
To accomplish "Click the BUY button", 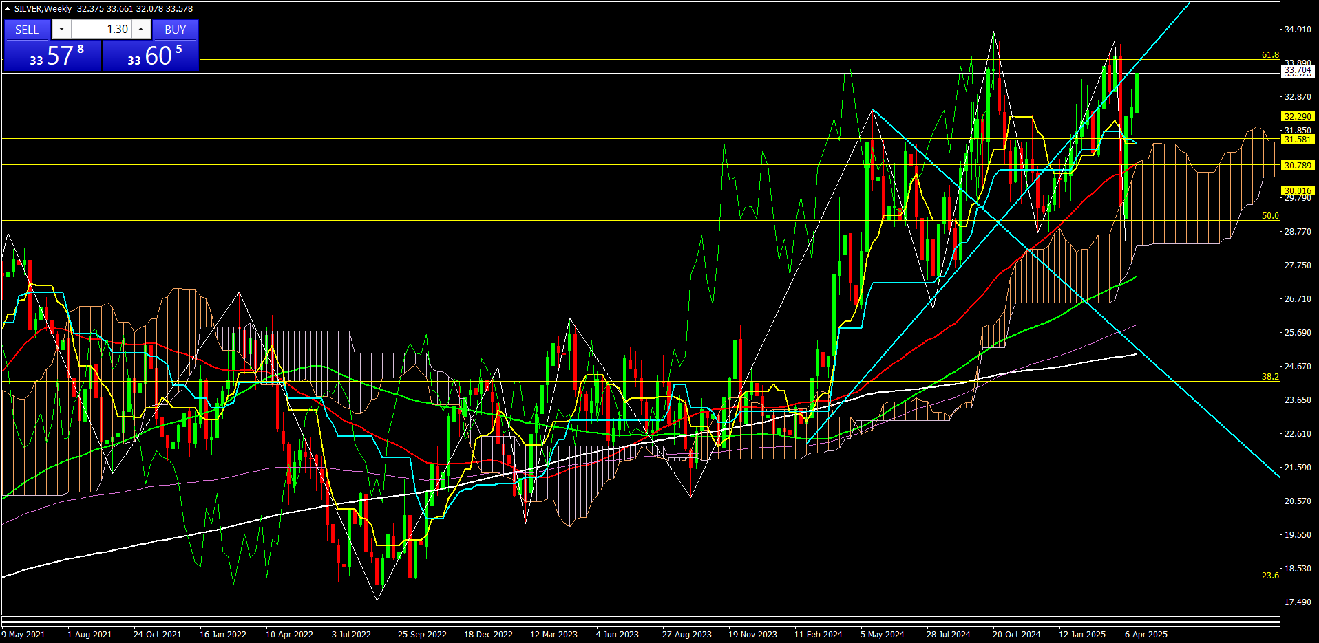I will coord(175,30).
